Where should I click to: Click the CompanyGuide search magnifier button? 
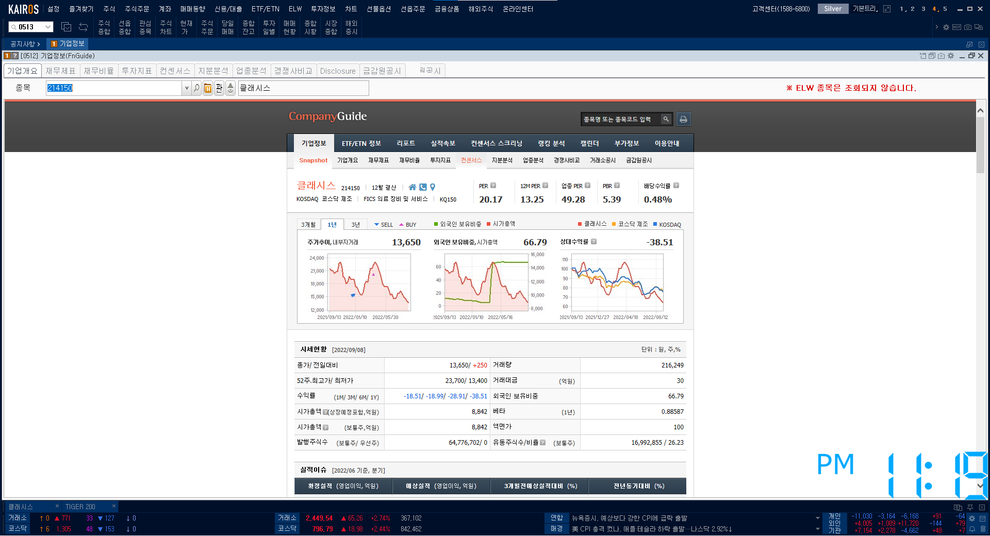coord(666,119)
